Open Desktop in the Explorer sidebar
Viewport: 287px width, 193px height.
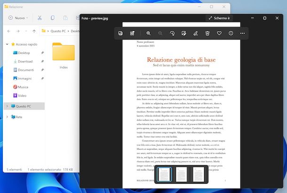point(22,53)
